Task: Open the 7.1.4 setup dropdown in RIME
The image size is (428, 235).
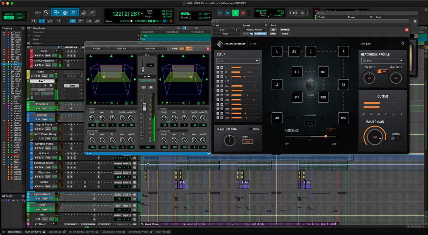Action: 238,61
